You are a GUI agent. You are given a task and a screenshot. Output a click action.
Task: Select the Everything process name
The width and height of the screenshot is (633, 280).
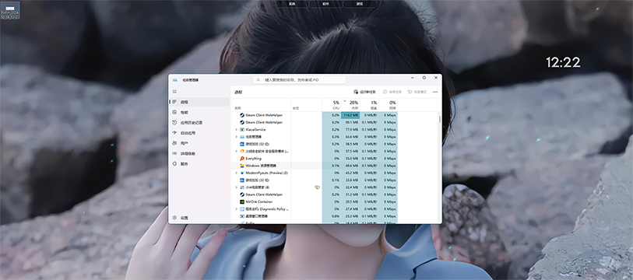click(254, 159)
